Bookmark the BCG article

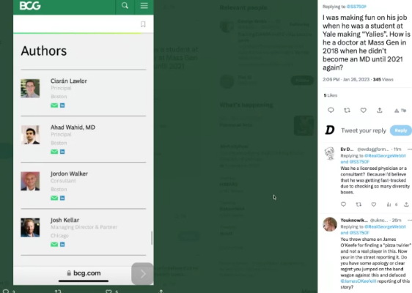143,24
